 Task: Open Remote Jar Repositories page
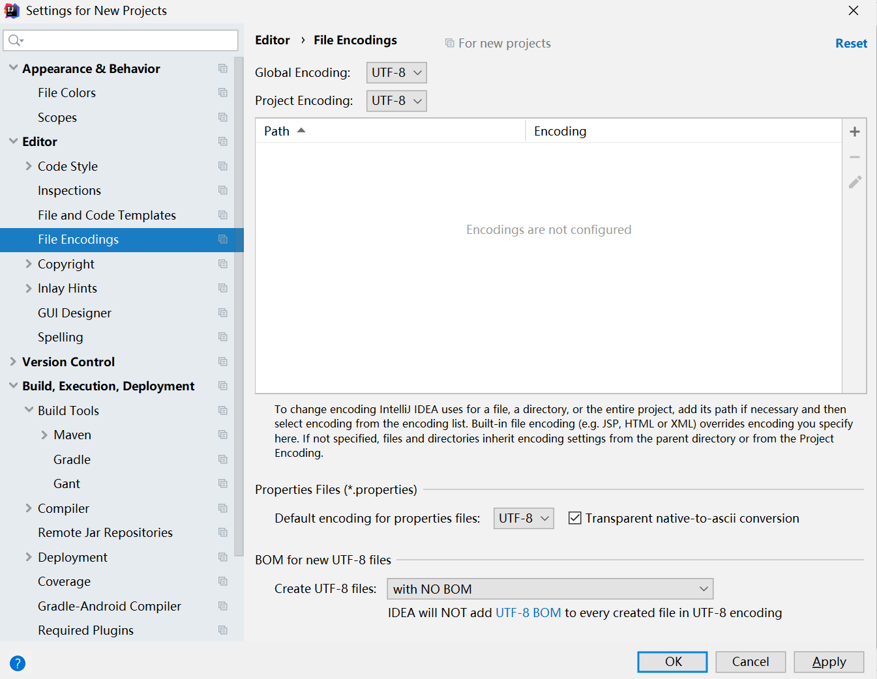pyautogui.click(x=105, y=532)
